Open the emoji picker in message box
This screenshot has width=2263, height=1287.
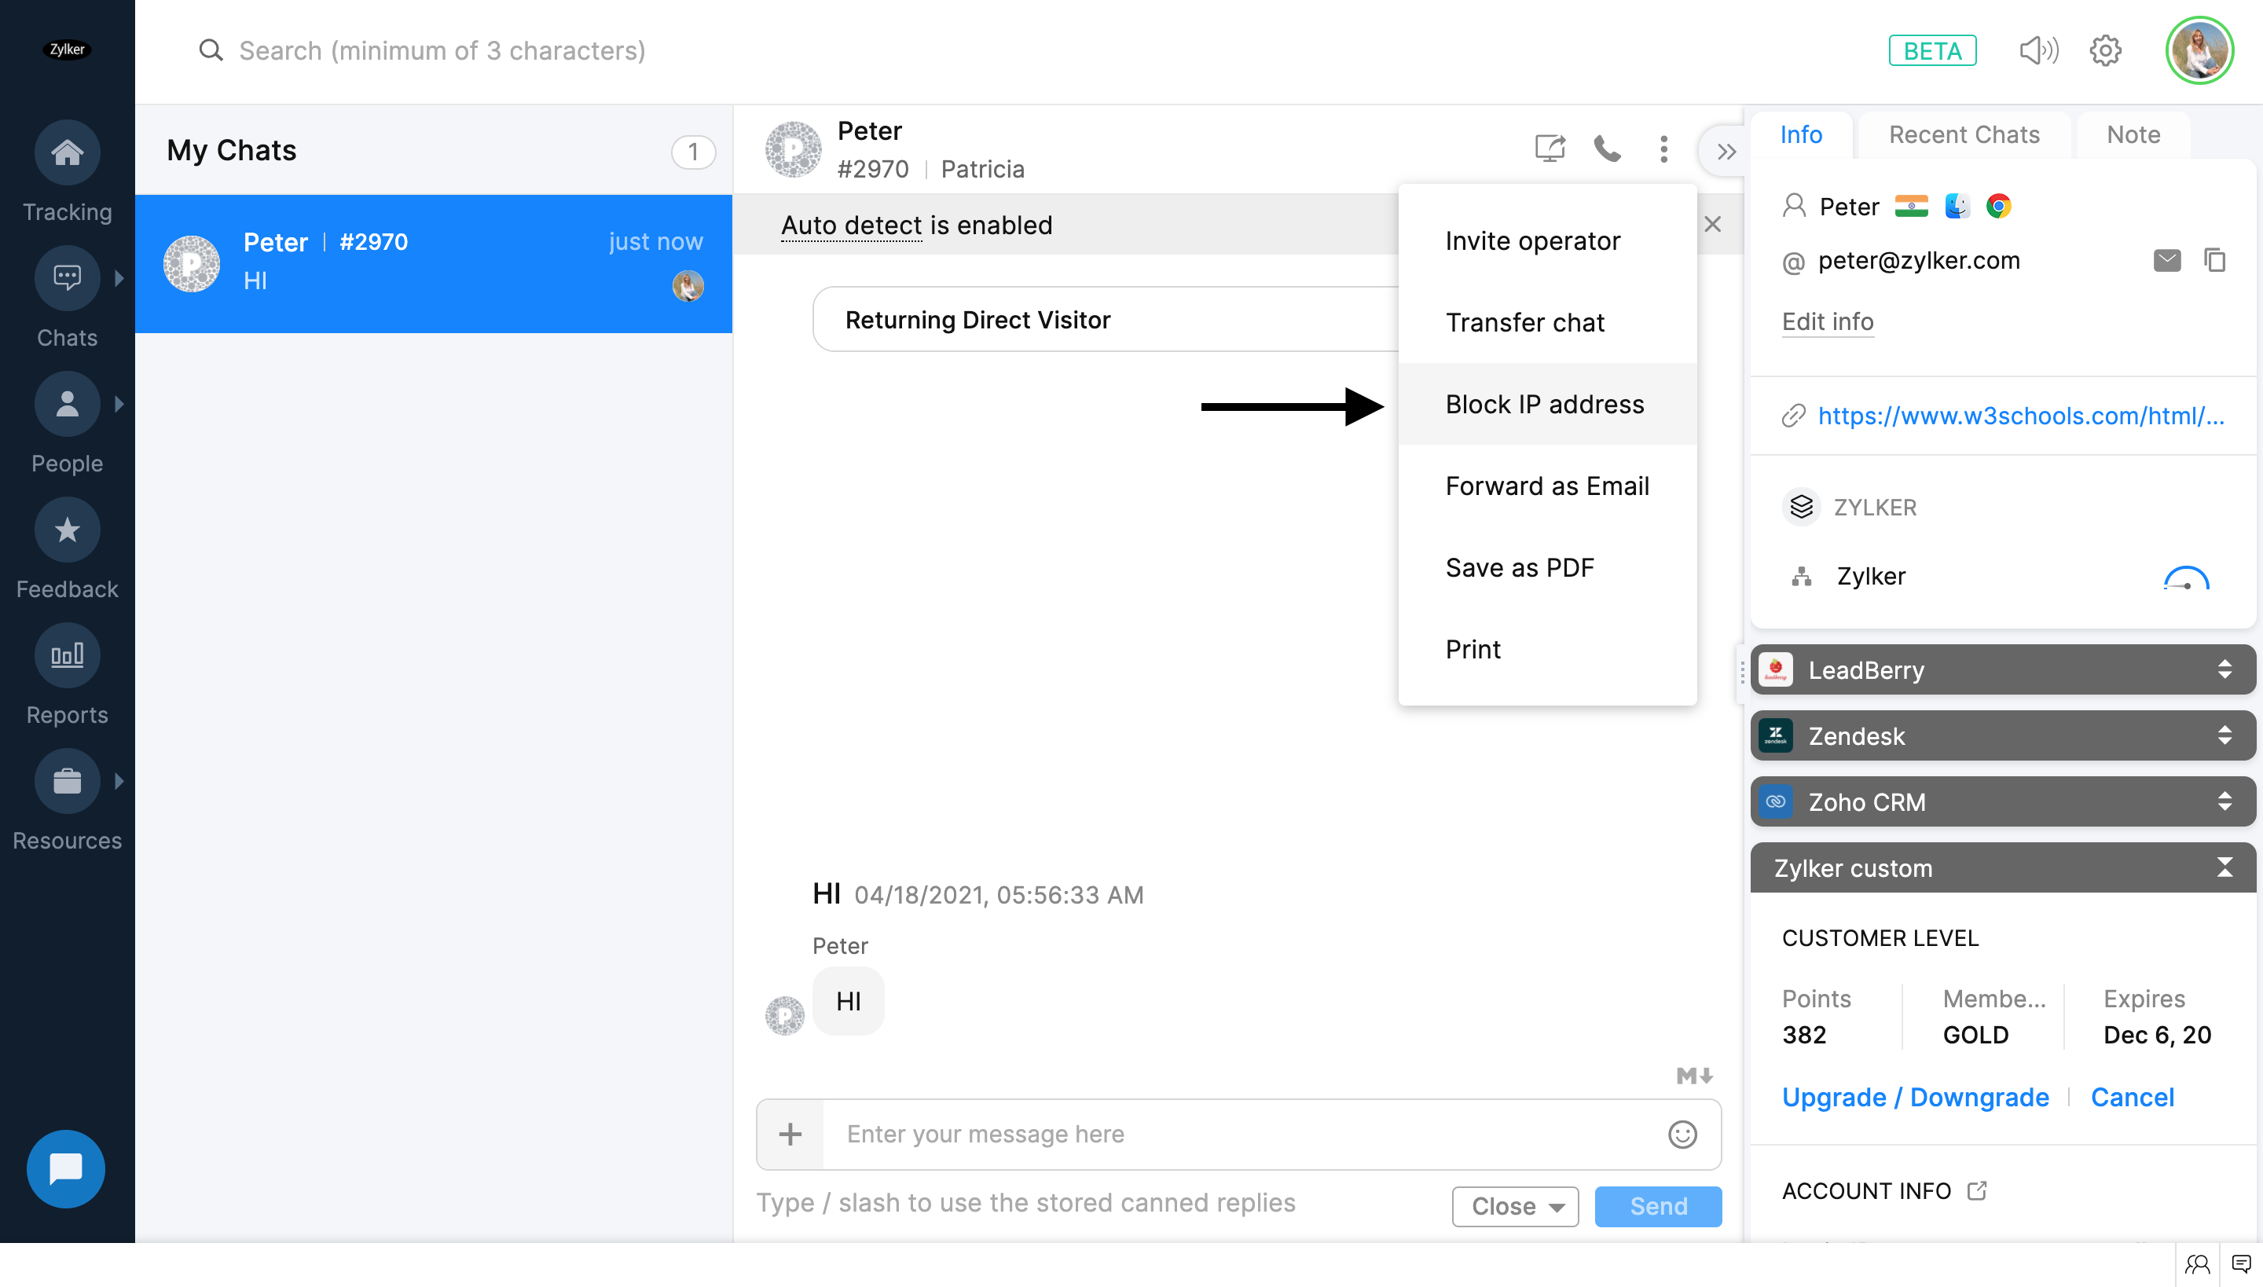(x=1682, y=1134)
